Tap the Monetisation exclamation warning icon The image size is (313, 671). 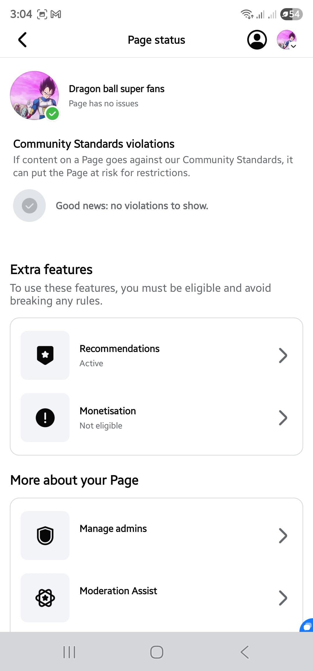tap(45, 417)
